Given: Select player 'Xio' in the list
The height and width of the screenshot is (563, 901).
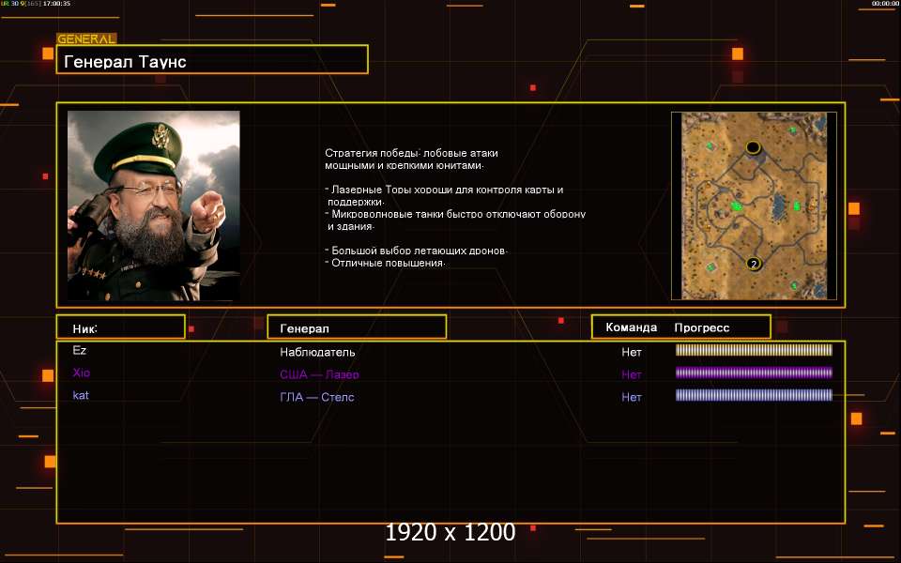Looking at the screenshot, I should (81, 373).
